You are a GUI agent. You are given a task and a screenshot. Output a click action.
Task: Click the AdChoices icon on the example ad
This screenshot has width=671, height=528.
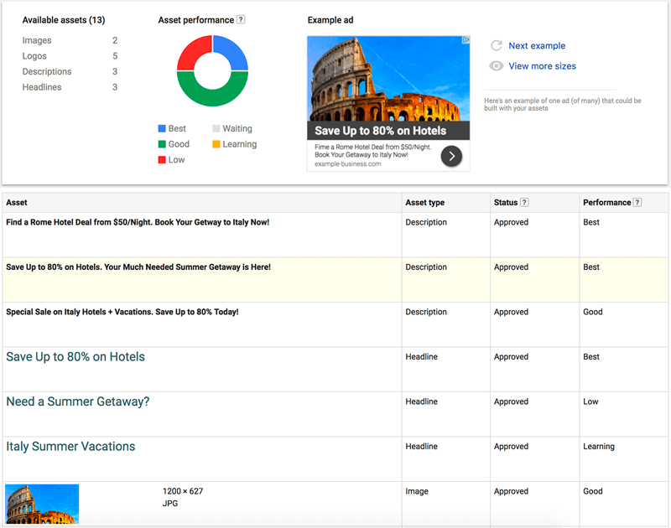click(466, 40)
